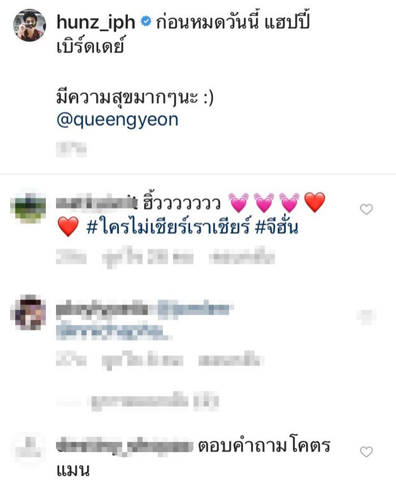Open the @queengyeon mention
This screenshot has height=486, width=396.
[118, 120]
